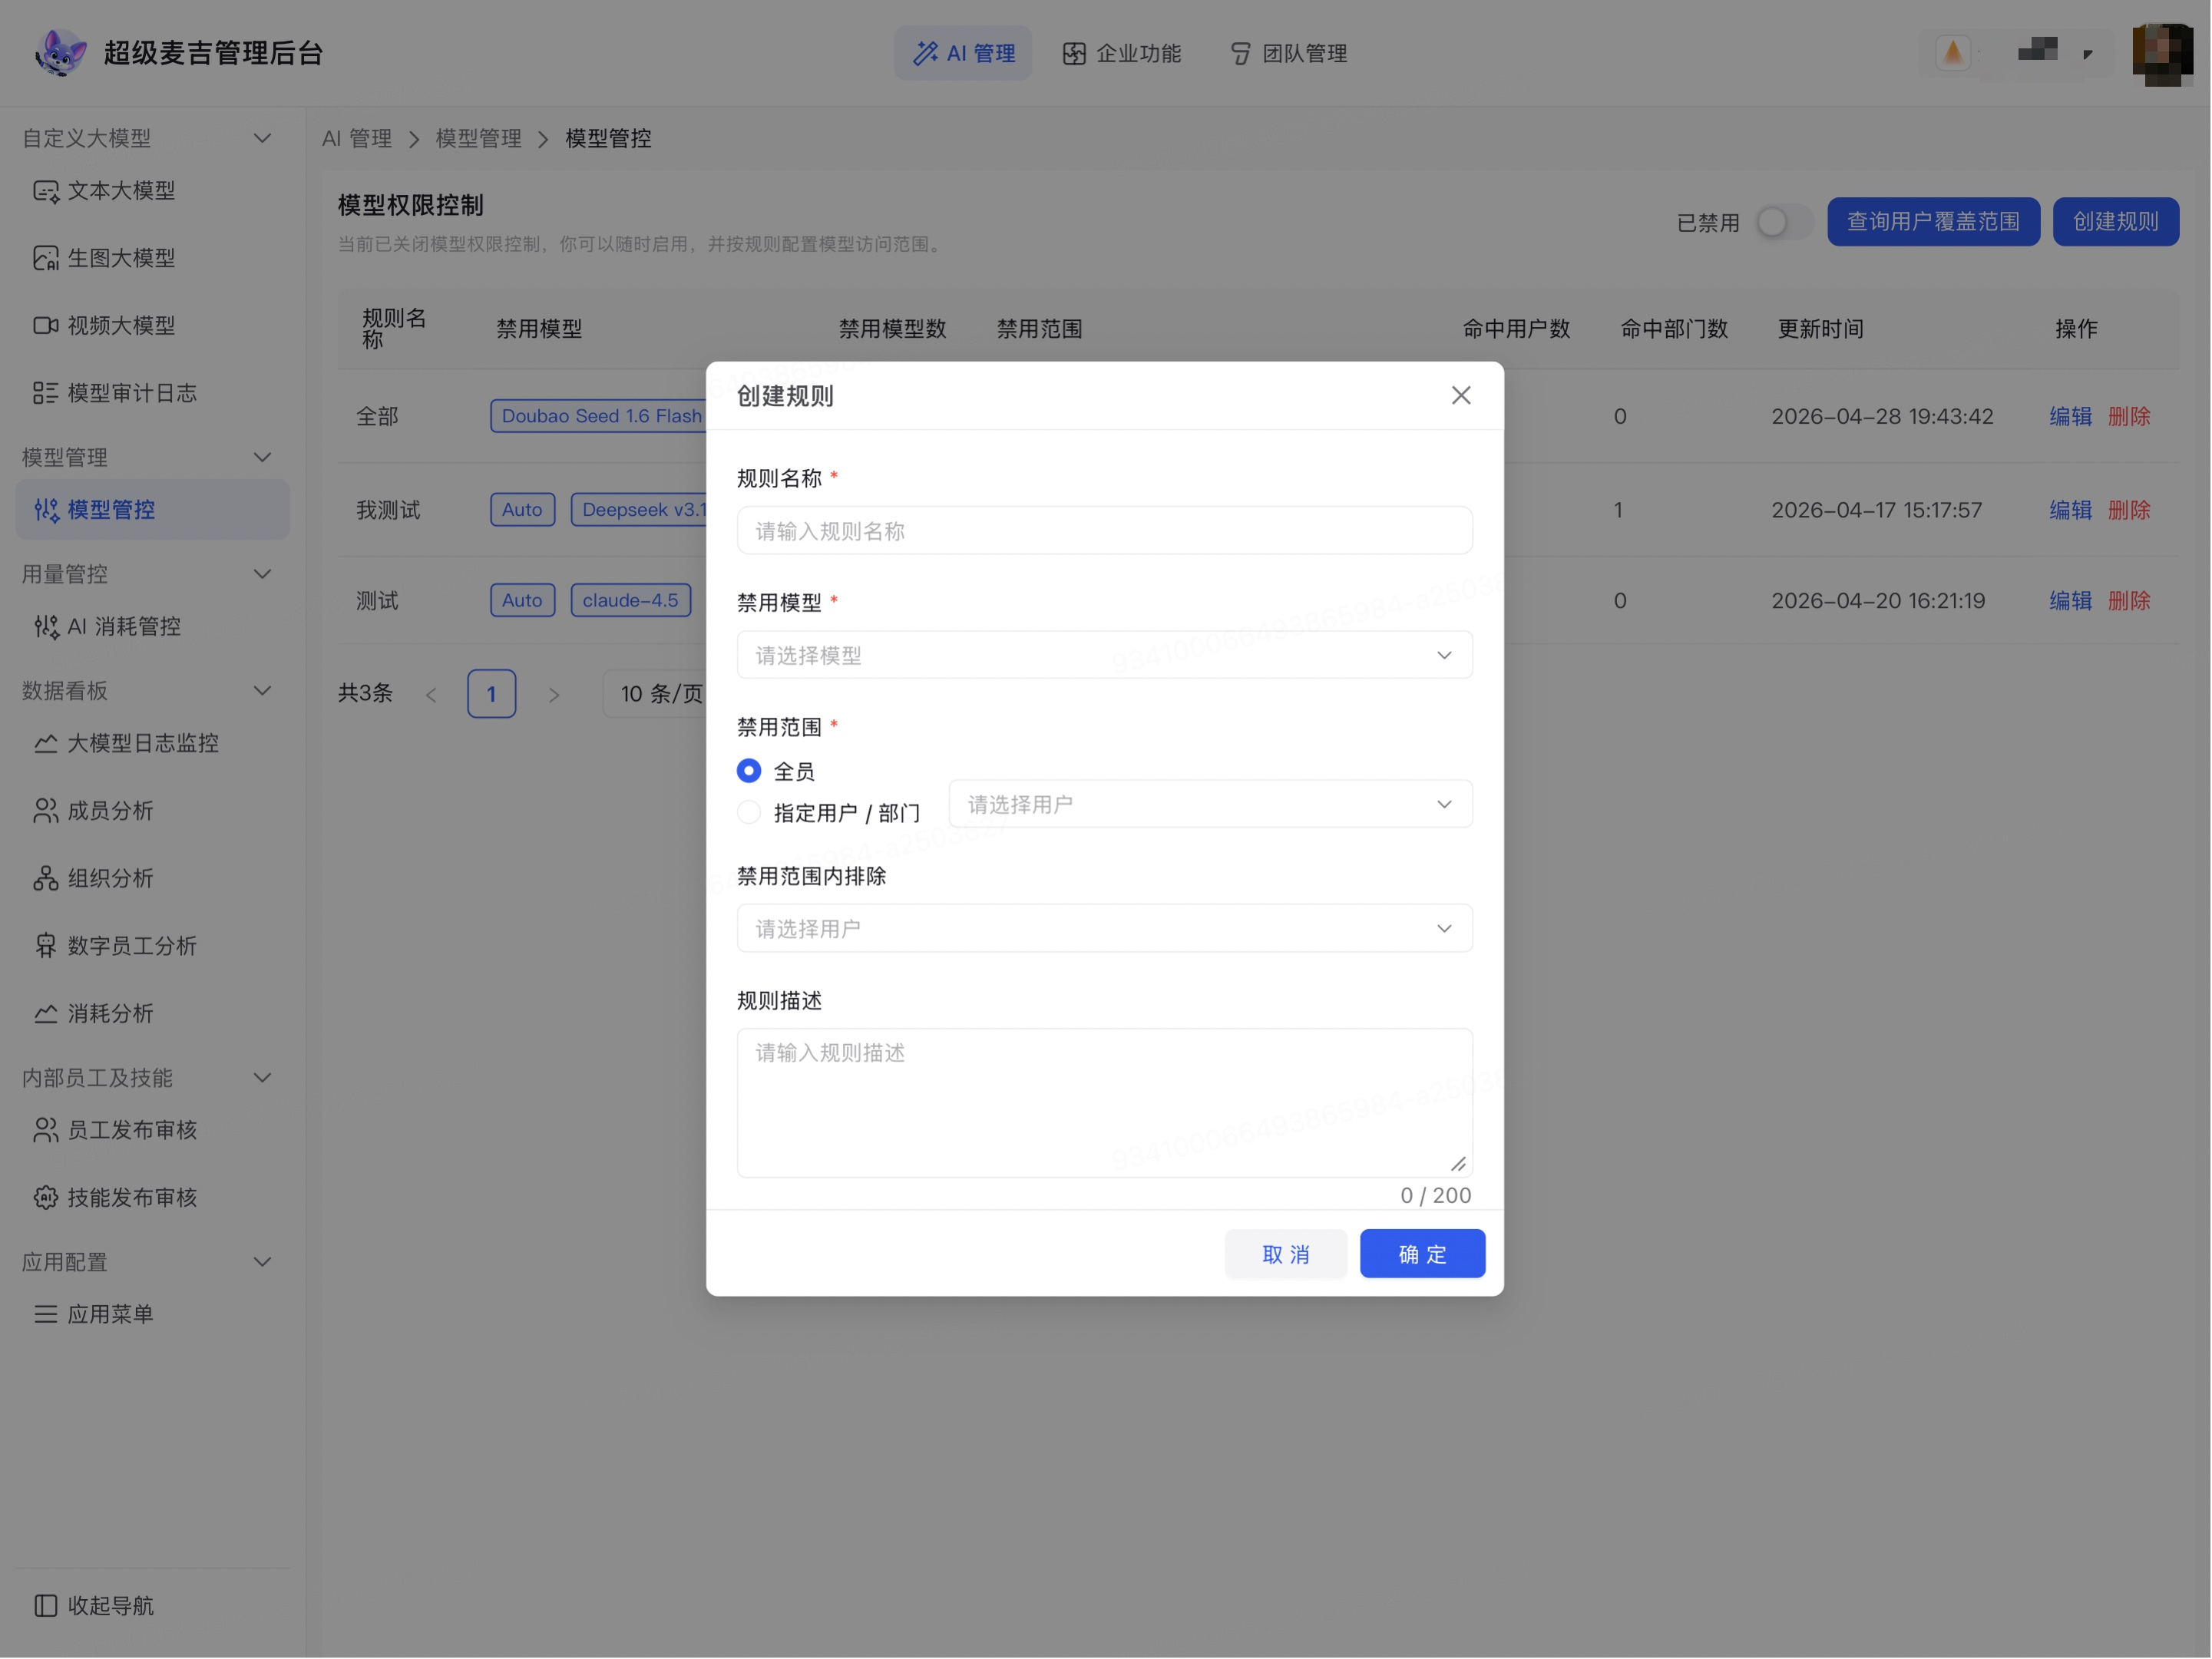Focus the 规则描述 textarea
This screenshot has height=1659, width=2212.
pos(1105,1103)
